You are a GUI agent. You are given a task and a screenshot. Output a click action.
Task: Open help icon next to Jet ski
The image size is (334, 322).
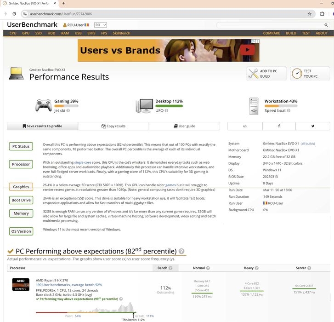coord(68,111)
